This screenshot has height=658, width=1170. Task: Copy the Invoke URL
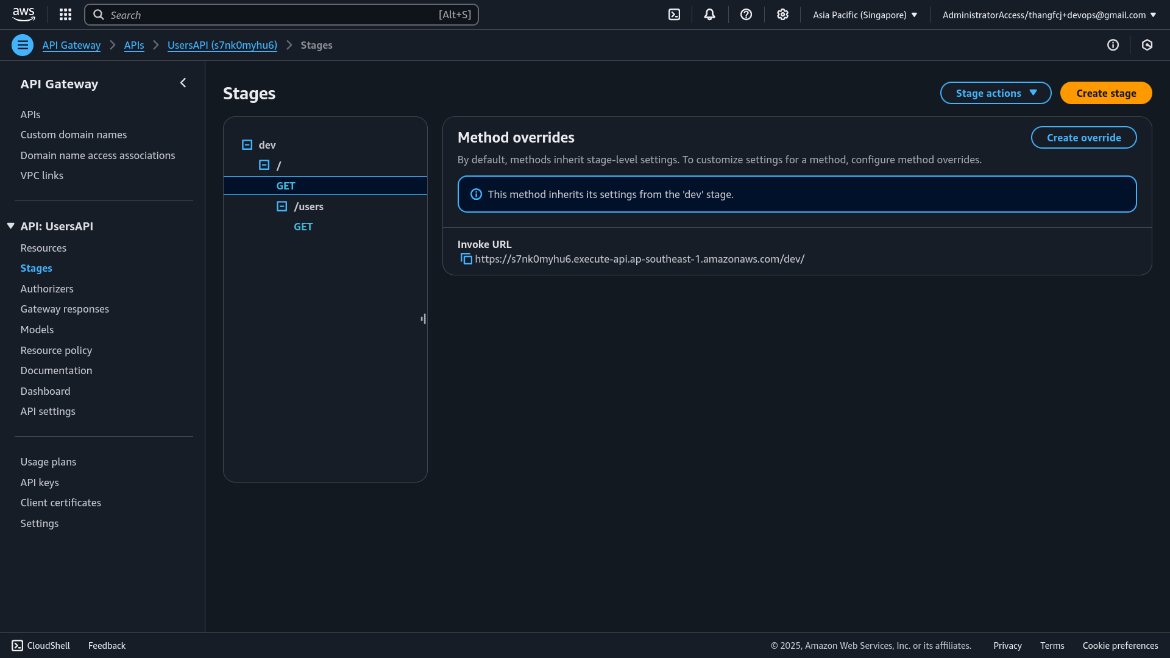pos(466,259)
